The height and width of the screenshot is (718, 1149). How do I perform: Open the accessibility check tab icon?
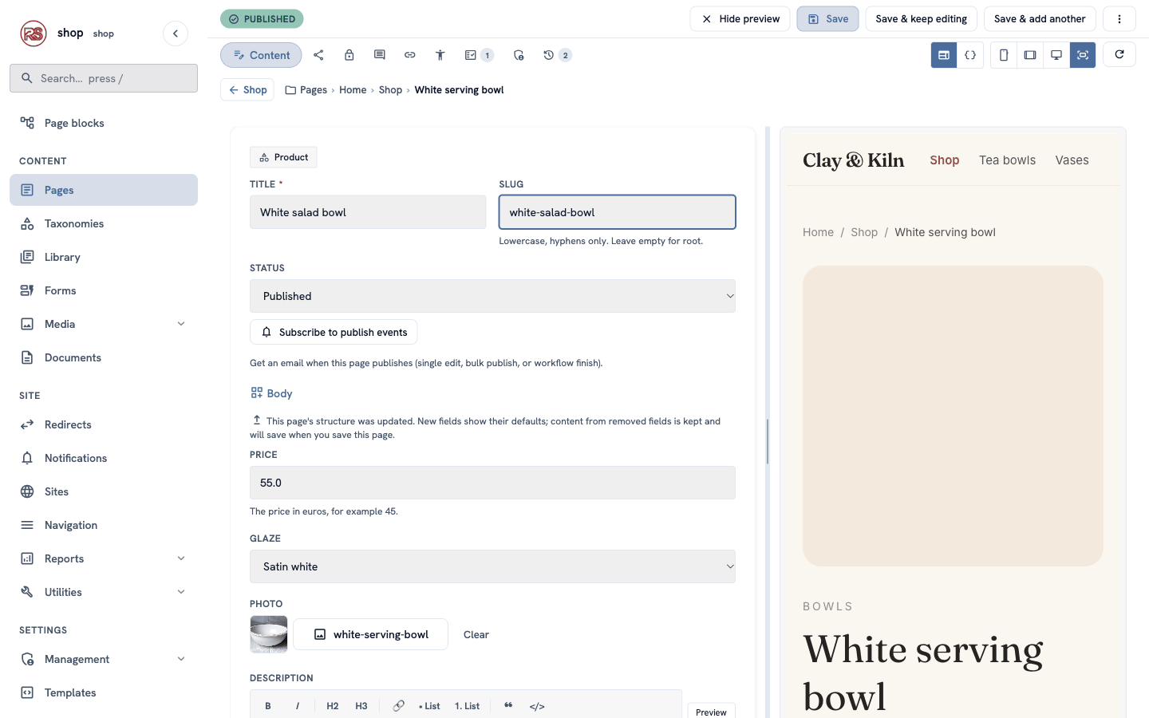click(x=440, y=55)
